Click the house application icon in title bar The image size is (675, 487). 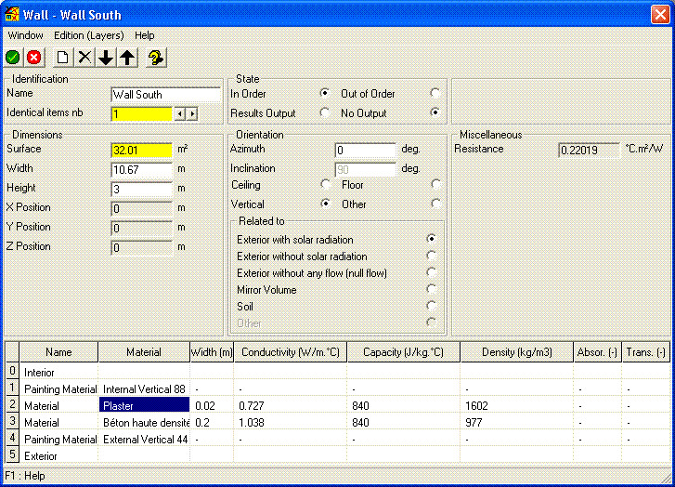tap(11, 15)
